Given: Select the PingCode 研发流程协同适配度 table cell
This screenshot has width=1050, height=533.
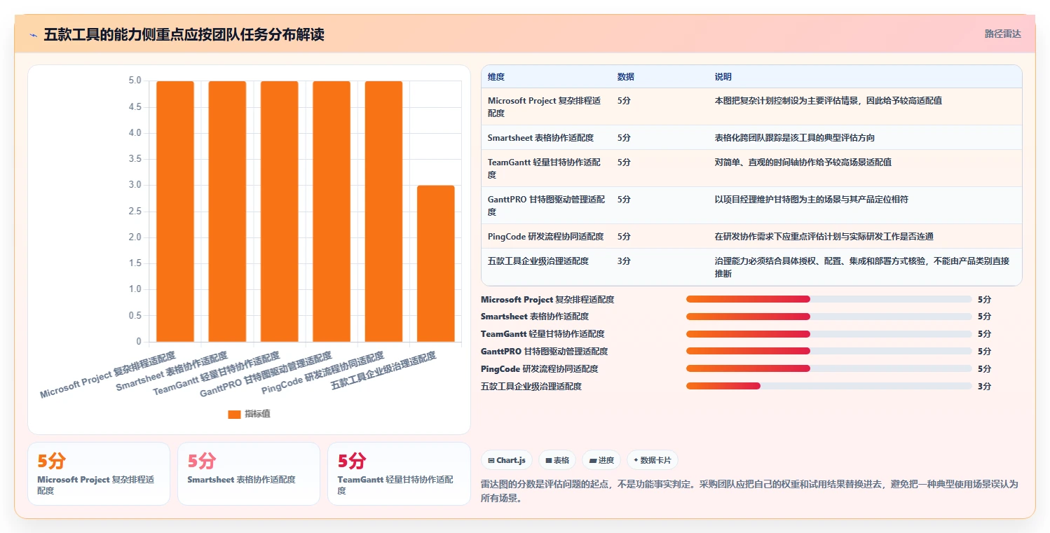Looking at the screenshot, I should [x=546, y=236].
